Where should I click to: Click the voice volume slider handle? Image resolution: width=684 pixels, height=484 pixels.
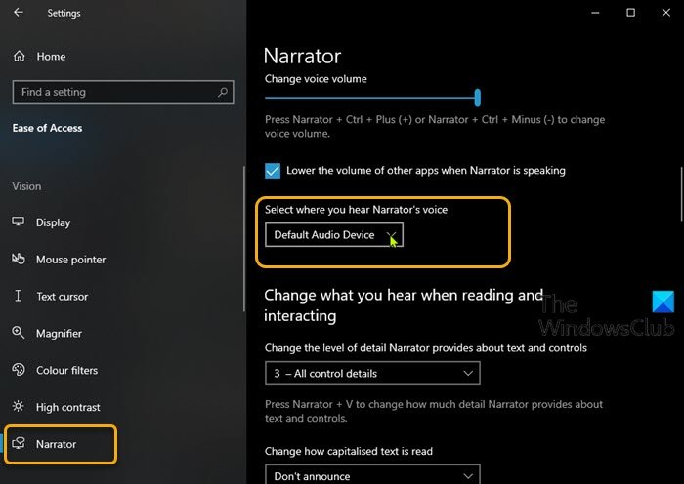click(x=478, y=98)
